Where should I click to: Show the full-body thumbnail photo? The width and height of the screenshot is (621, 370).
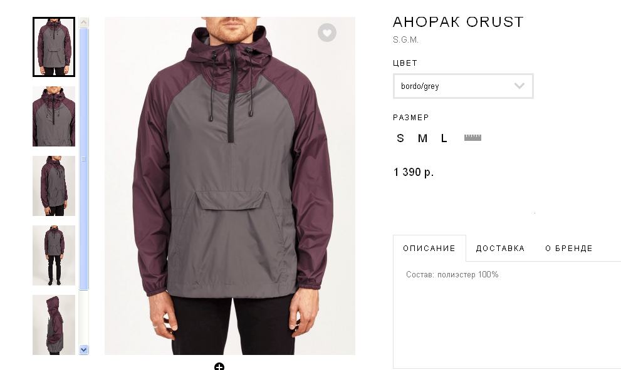[x=54, y=255]
